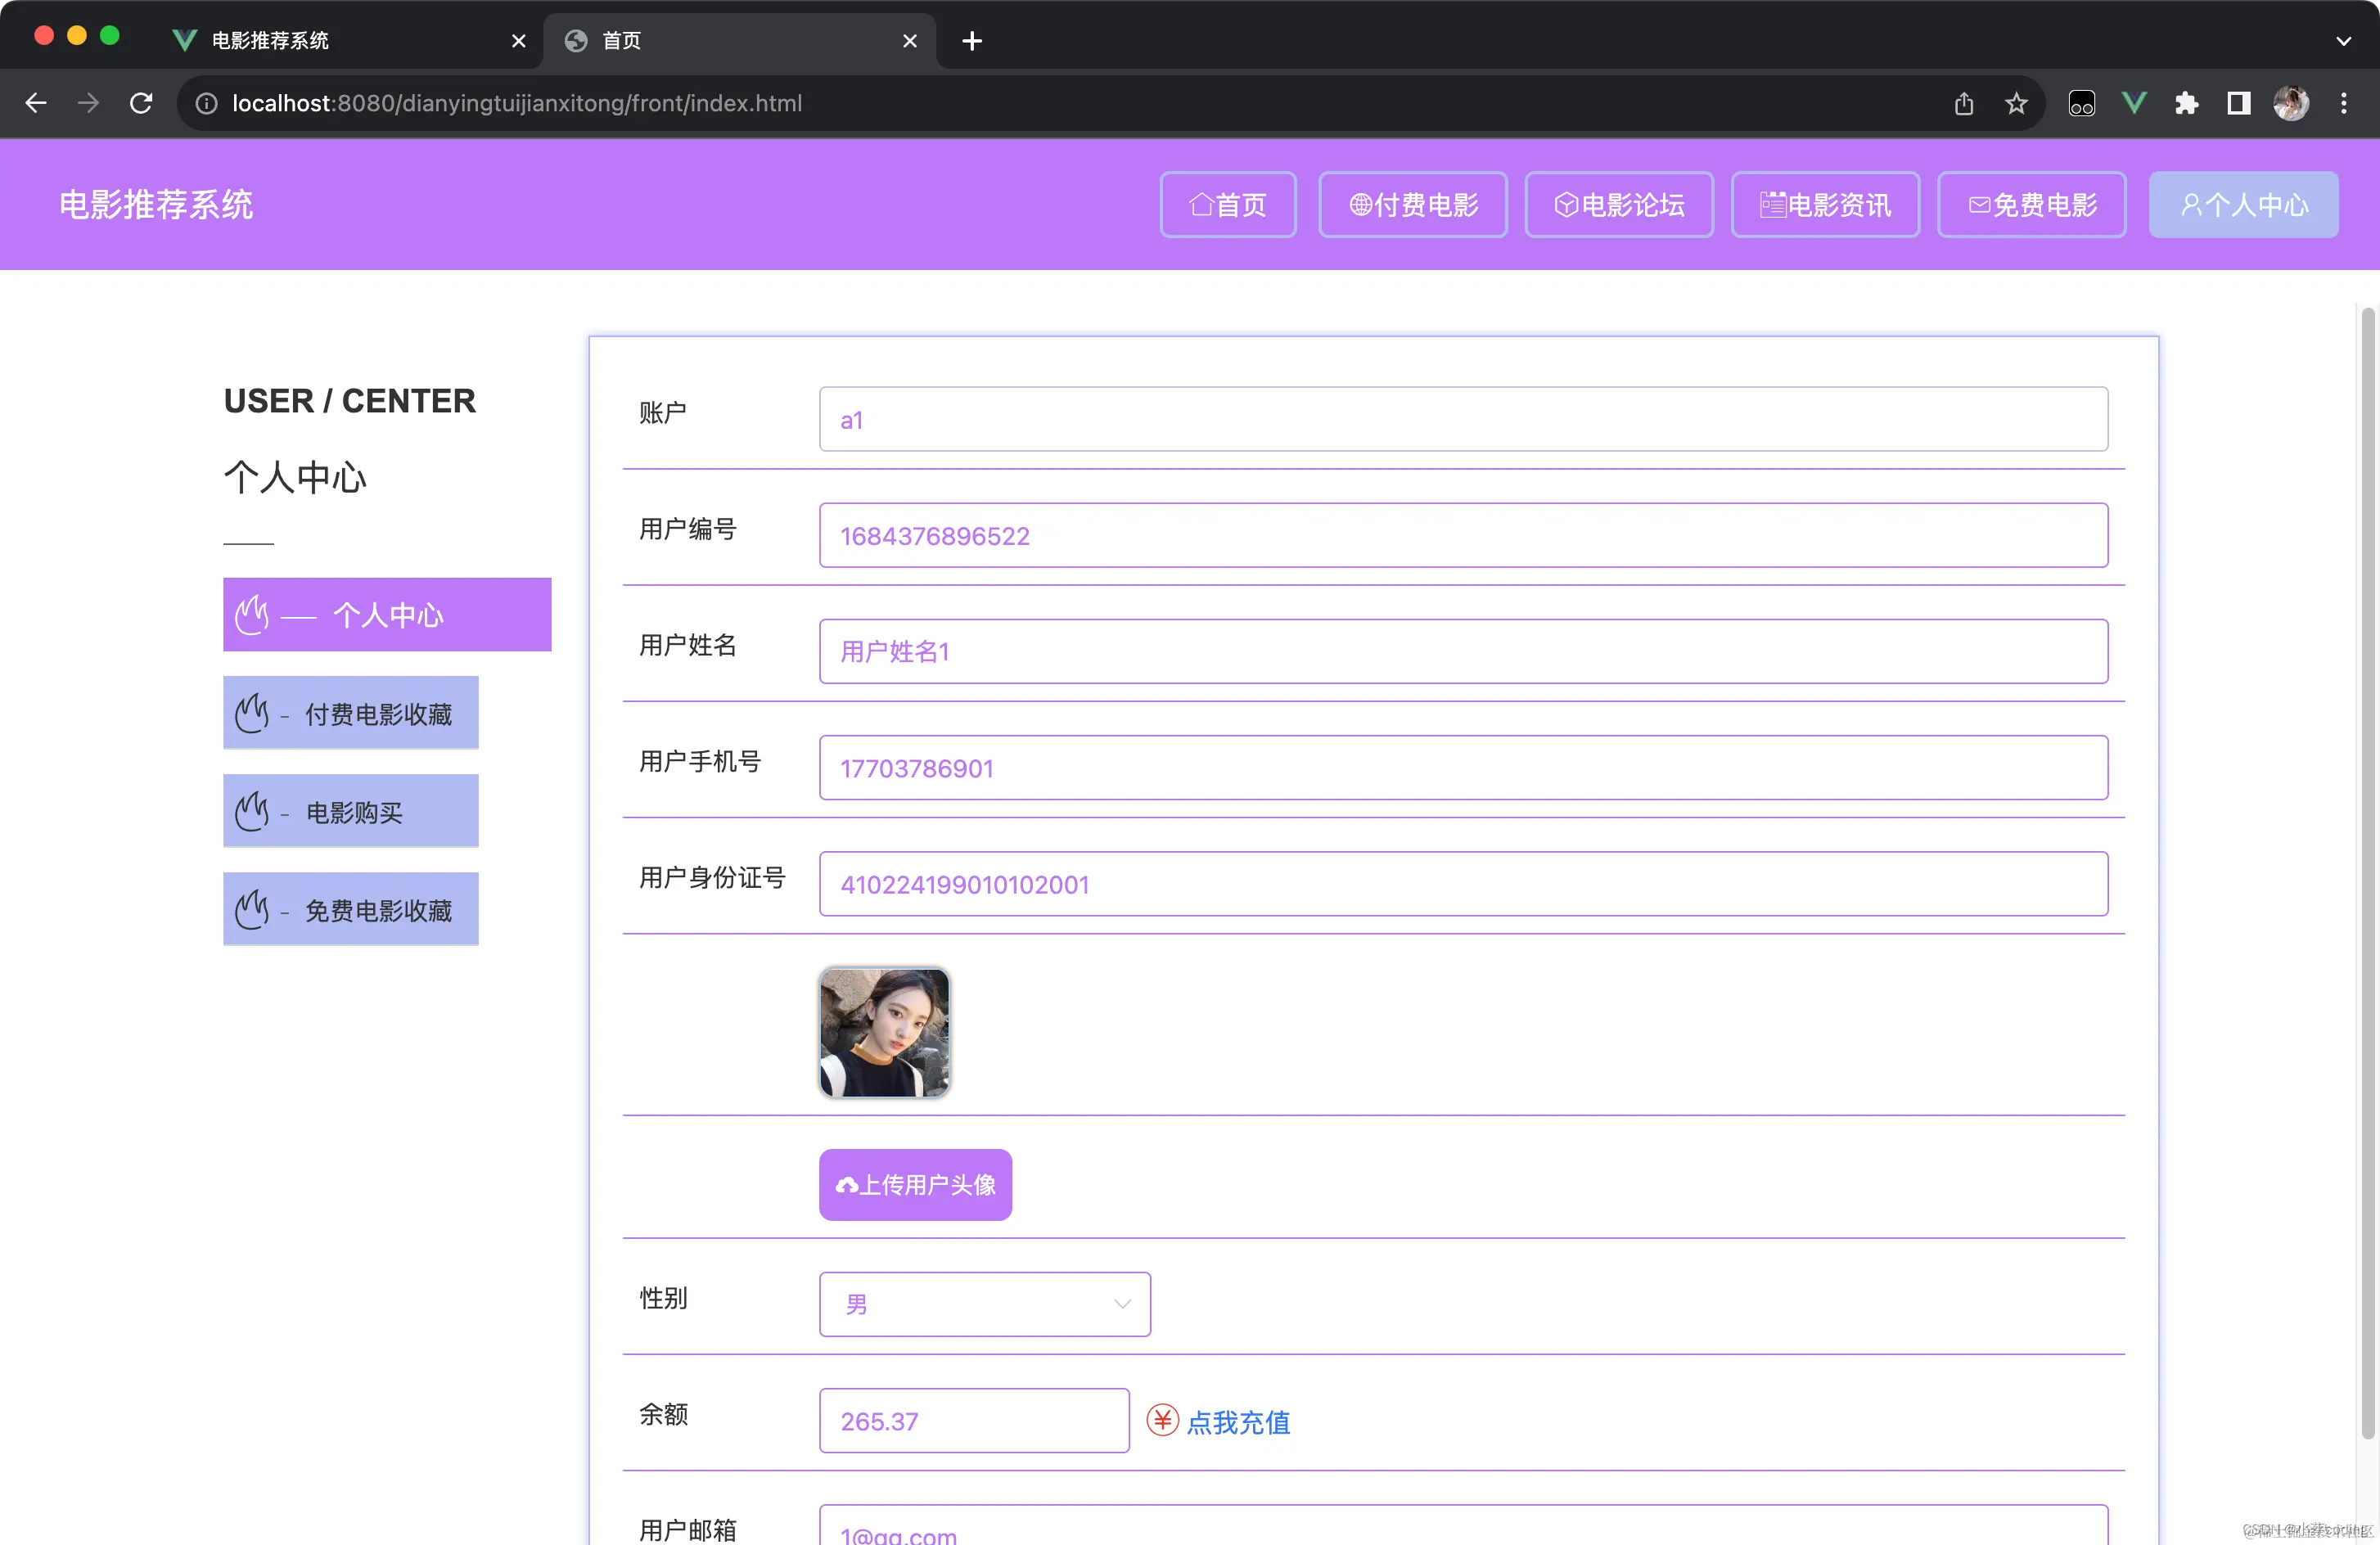The width and height of the screenshot is (2380, 1545).
Task: Open the browser tab search chevron
Action: [2344, 41]
